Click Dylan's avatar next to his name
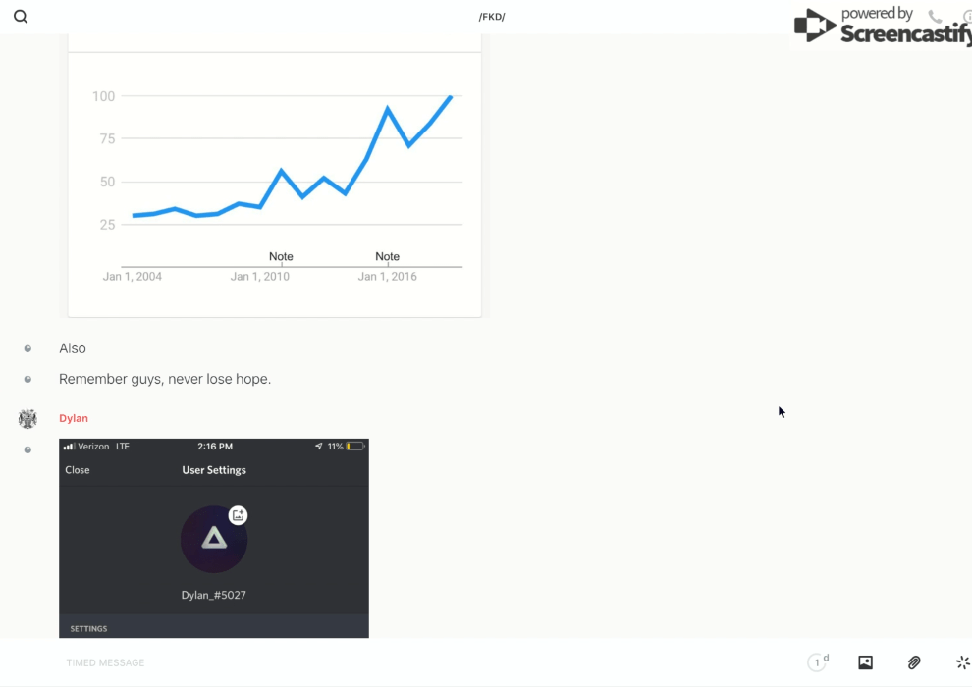 (x=27, y=419)
